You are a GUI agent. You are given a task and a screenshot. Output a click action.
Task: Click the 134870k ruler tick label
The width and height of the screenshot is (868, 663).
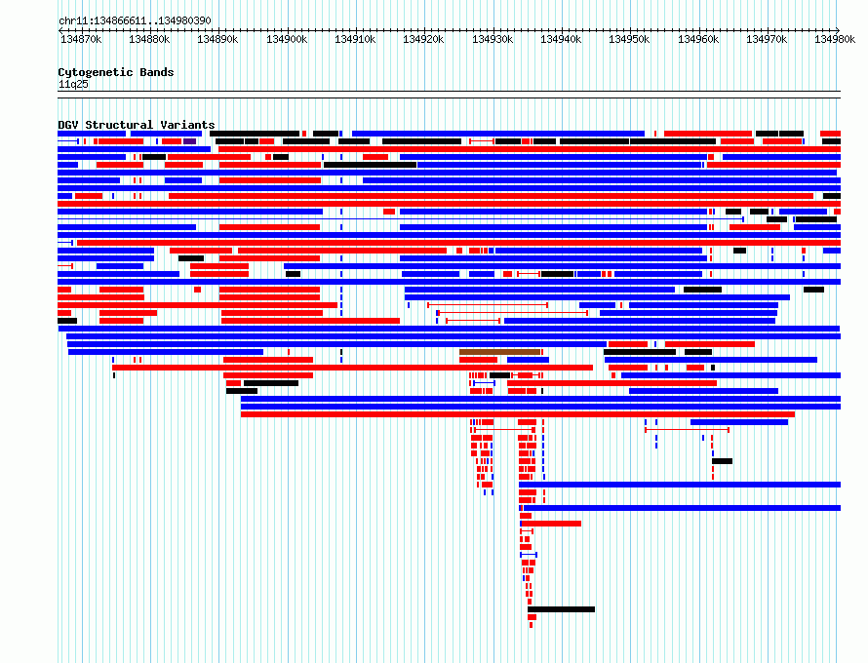[x=81, y=39]
